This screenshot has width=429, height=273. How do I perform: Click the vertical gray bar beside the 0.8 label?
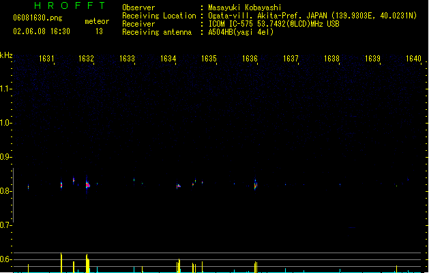click(x=14, y=195)
